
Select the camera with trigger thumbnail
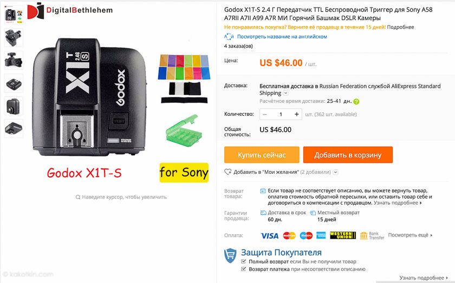[x=14, y=60]
